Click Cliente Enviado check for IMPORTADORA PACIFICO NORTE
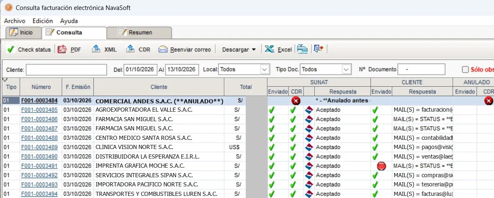The image size is (494, 198). (375, 184)
